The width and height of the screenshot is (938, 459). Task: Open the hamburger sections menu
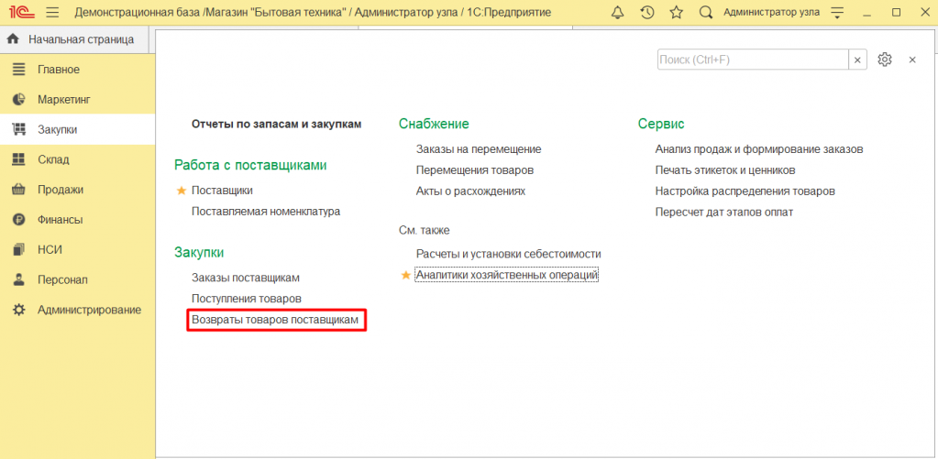(x=51, y=13)
